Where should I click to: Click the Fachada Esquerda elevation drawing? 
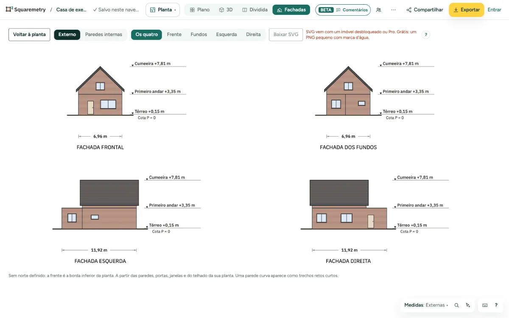tap(100, 205)
